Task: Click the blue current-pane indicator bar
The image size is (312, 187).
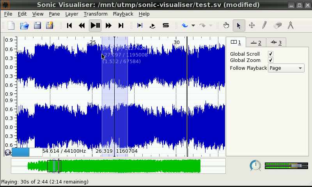Action: 21,152
